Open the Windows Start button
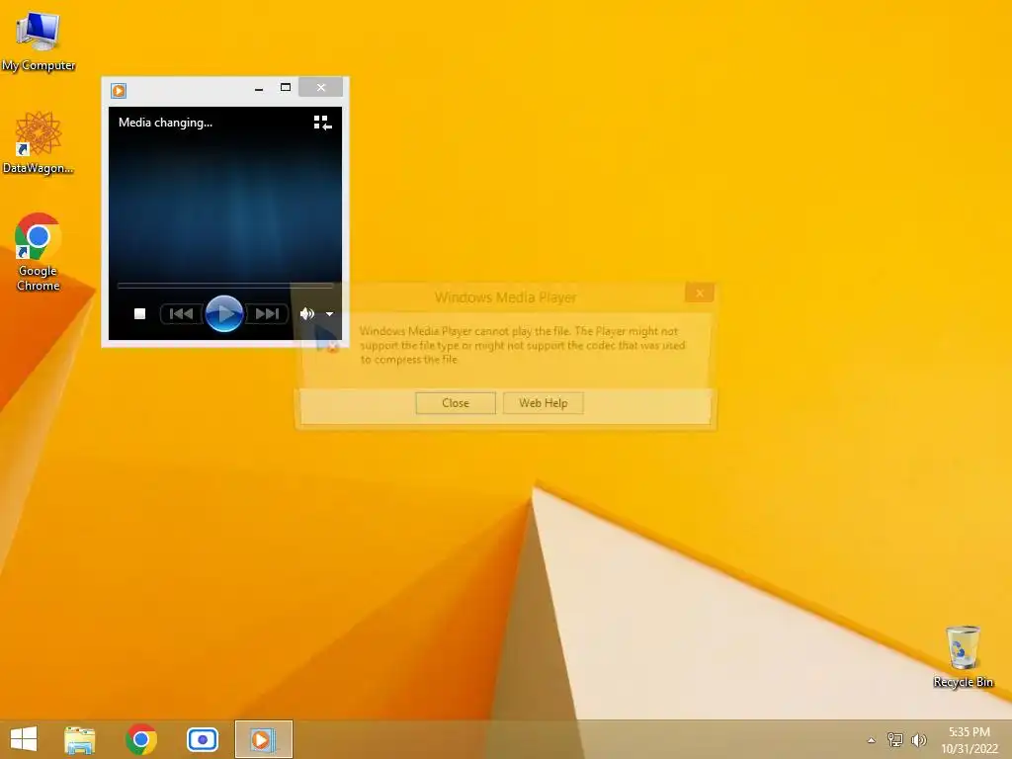Image resolution: width=1012 pixels, height=759 pixels. (x=24, y=739)
